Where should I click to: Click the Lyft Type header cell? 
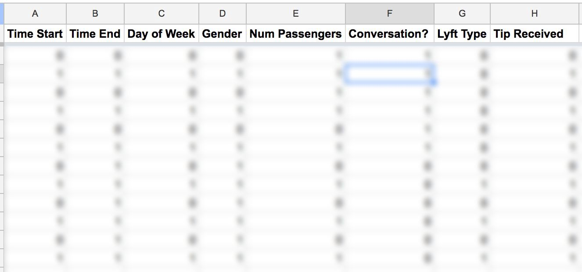pyautogui.click(x=462, y=34)
